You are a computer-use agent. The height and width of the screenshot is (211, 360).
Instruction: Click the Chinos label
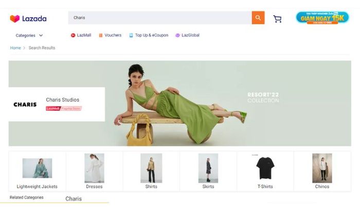click(322, 186)
